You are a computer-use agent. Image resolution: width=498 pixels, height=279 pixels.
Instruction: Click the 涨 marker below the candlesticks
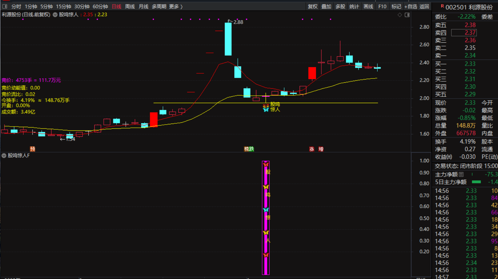tap(312, 149)
